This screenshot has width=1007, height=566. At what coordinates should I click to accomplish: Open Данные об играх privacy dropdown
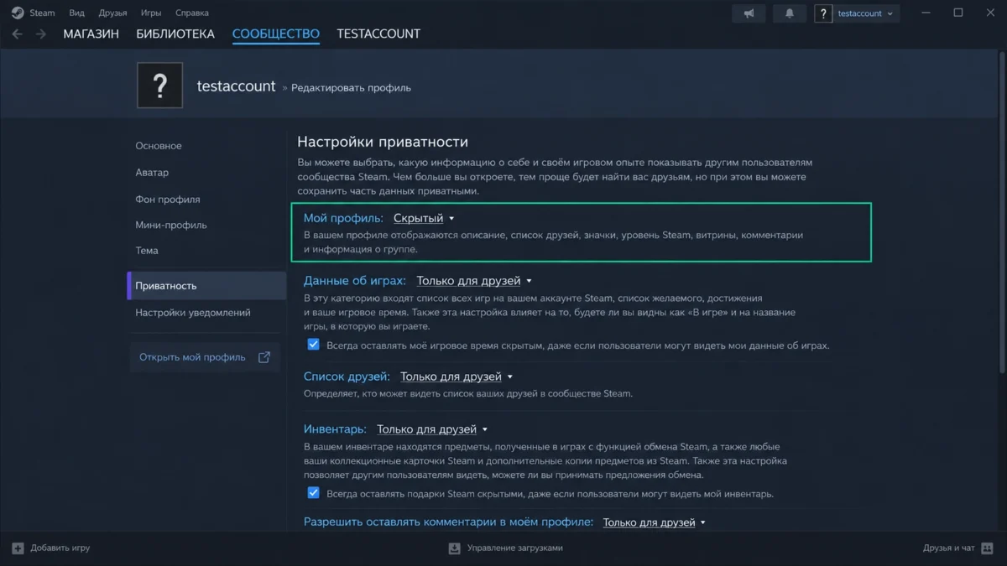point(474,281)
